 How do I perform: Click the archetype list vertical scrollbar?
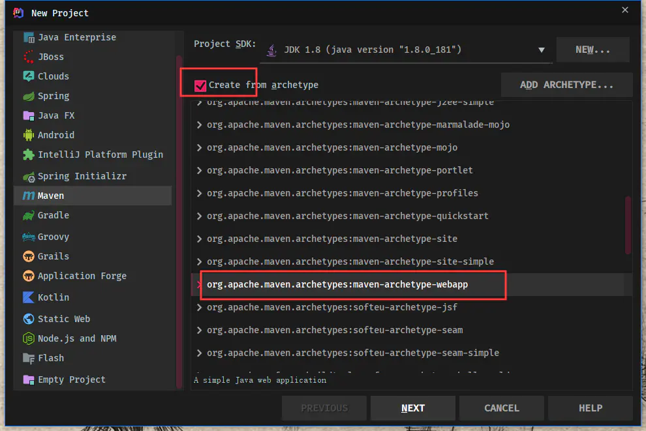coord(628,225)
